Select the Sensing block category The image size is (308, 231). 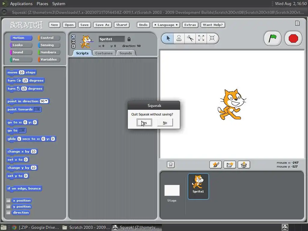point(49,45)
